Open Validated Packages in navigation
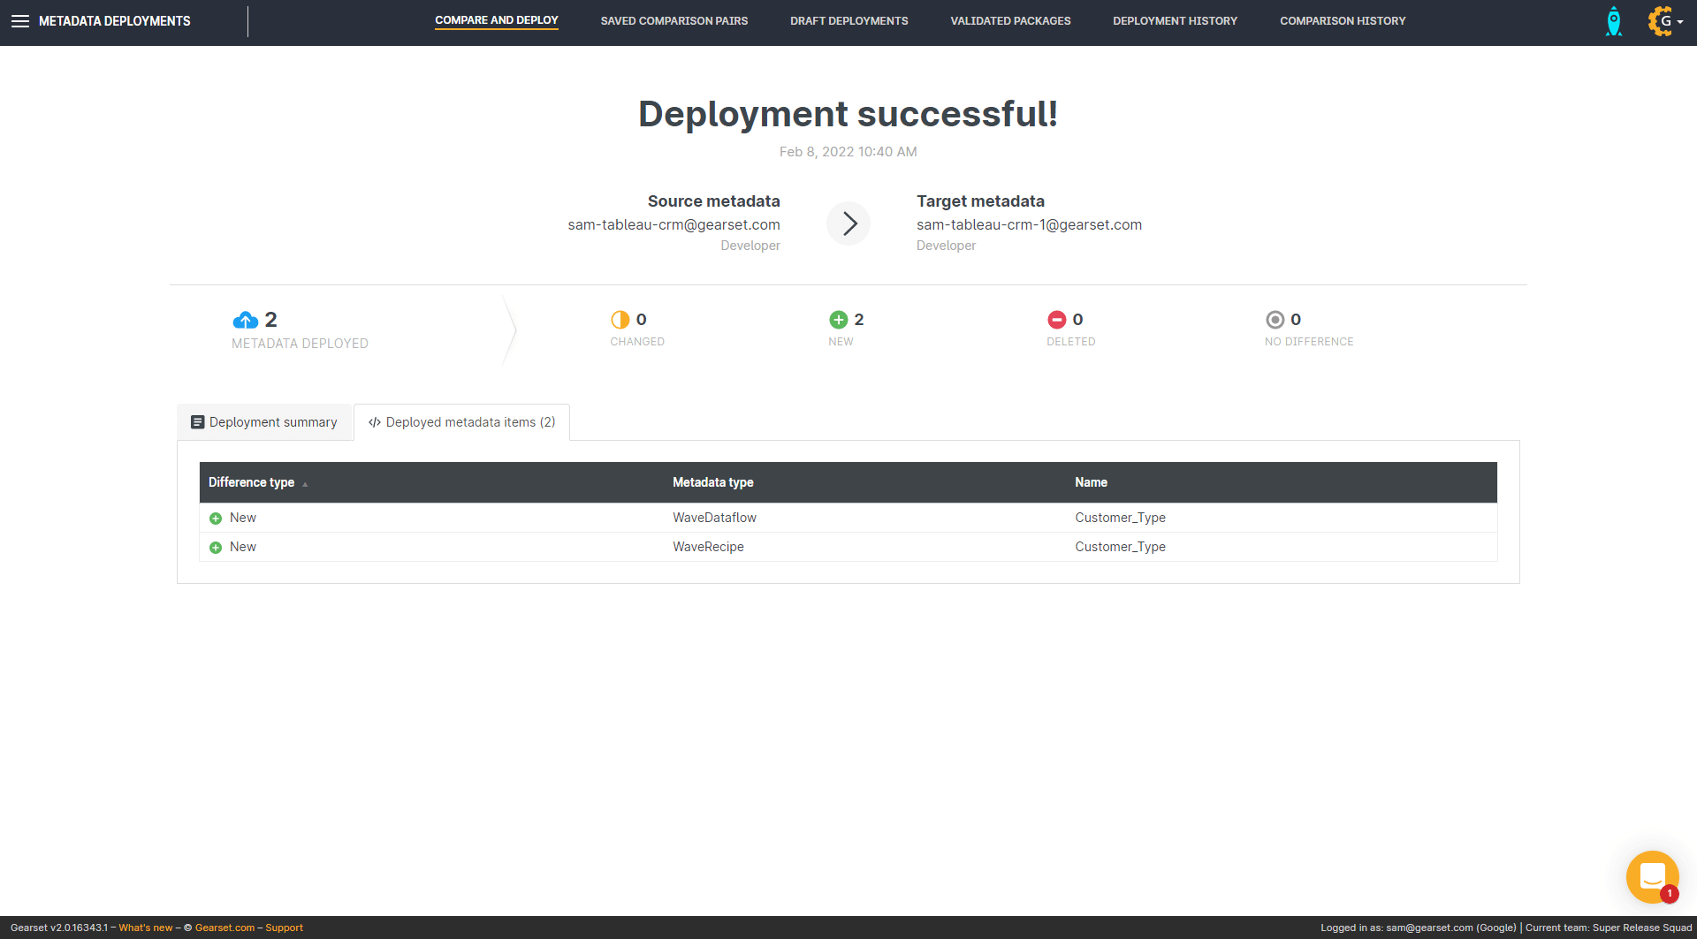1697x939 pixels. tap(1010, 21)
